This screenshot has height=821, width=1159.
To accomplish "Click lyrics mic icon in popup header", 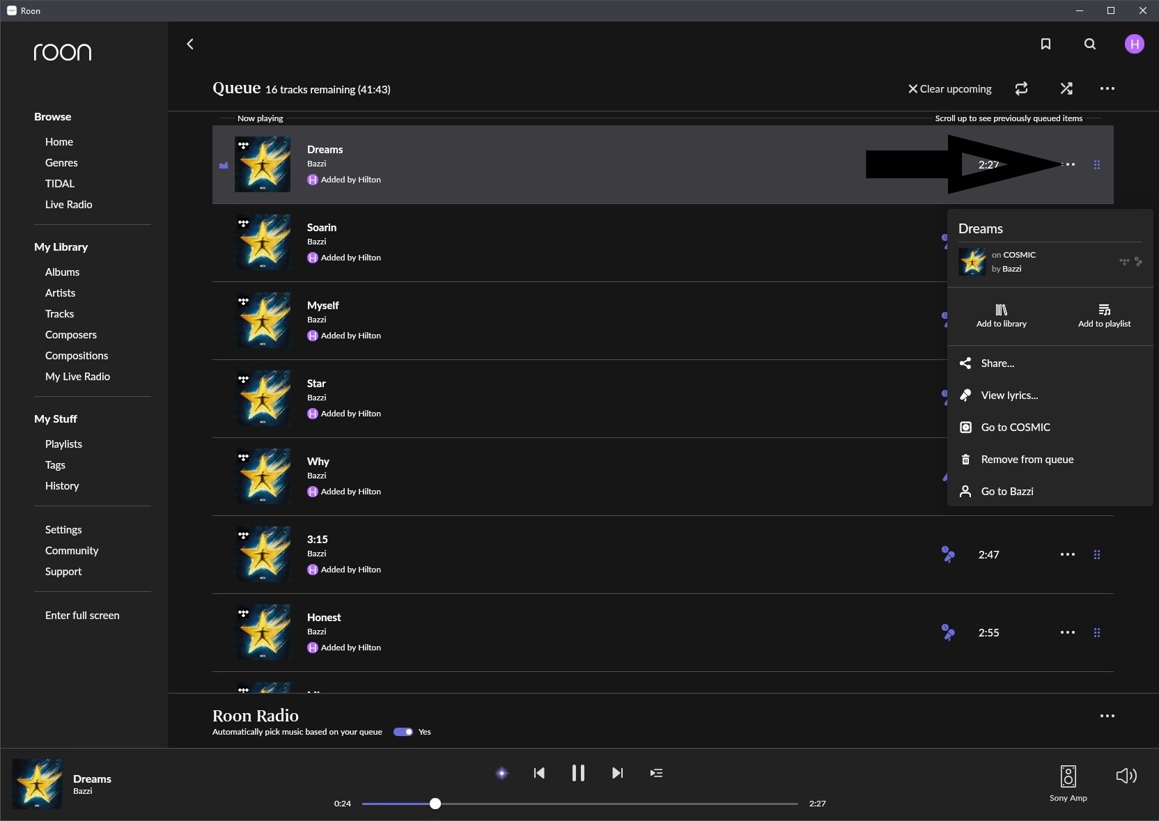I will (x=1139, y=262).
